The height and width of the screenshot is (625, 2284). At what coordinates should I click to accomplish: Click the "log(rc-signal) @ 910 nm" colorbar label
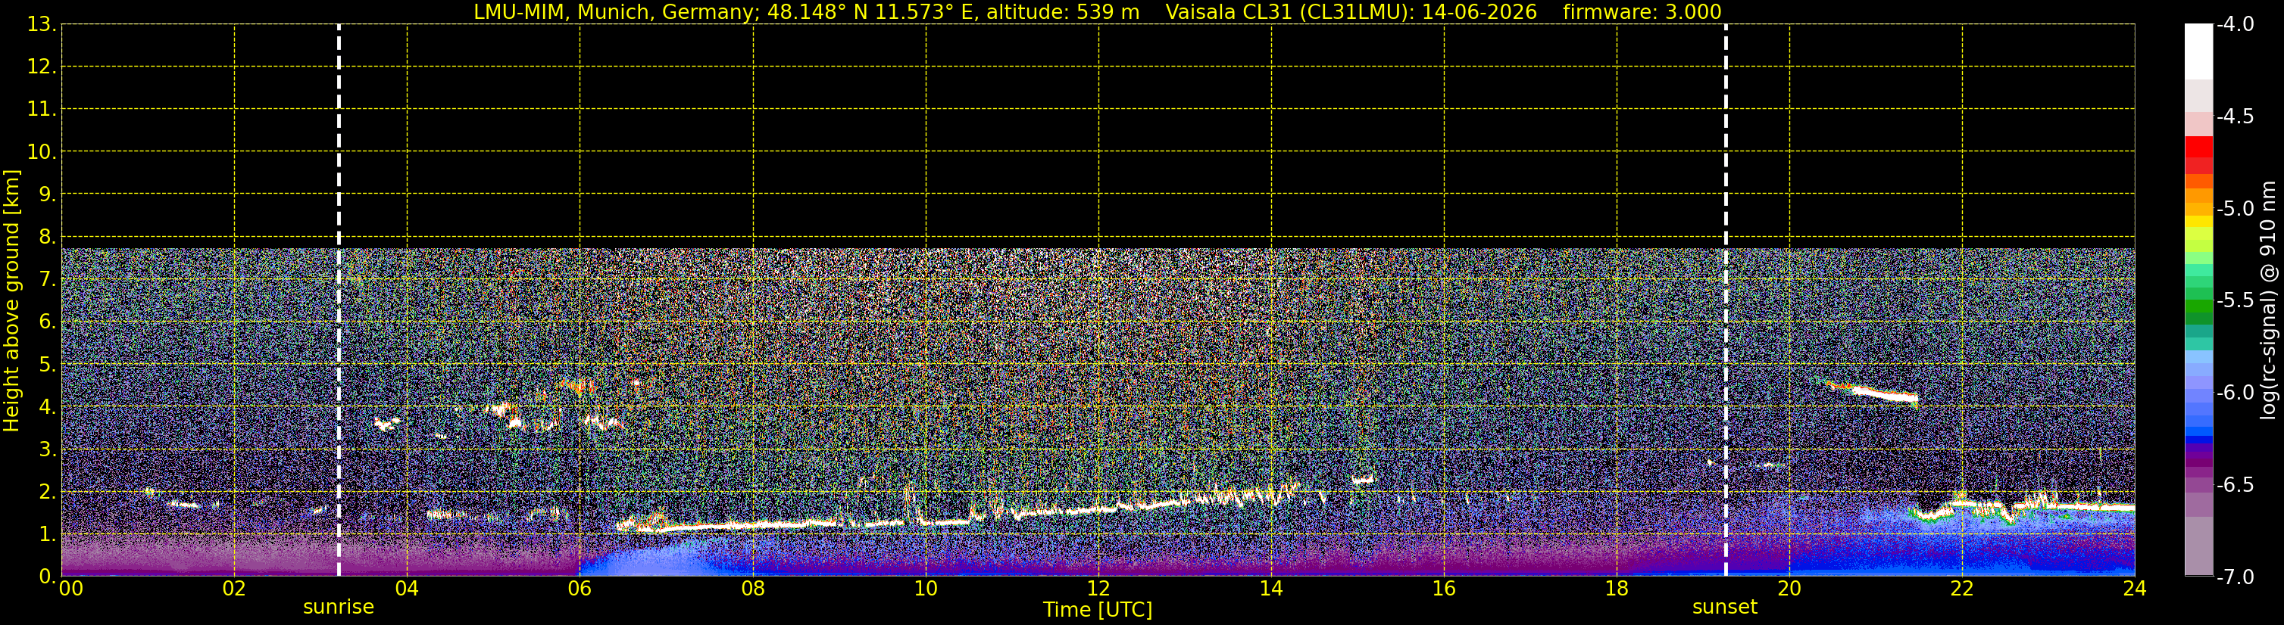[2269, 300]
